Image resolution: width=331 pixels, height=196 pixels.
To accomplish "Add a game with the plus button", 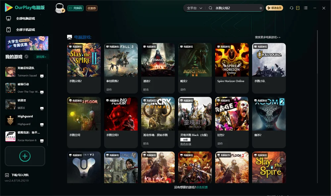I will [x=25, y=156].
